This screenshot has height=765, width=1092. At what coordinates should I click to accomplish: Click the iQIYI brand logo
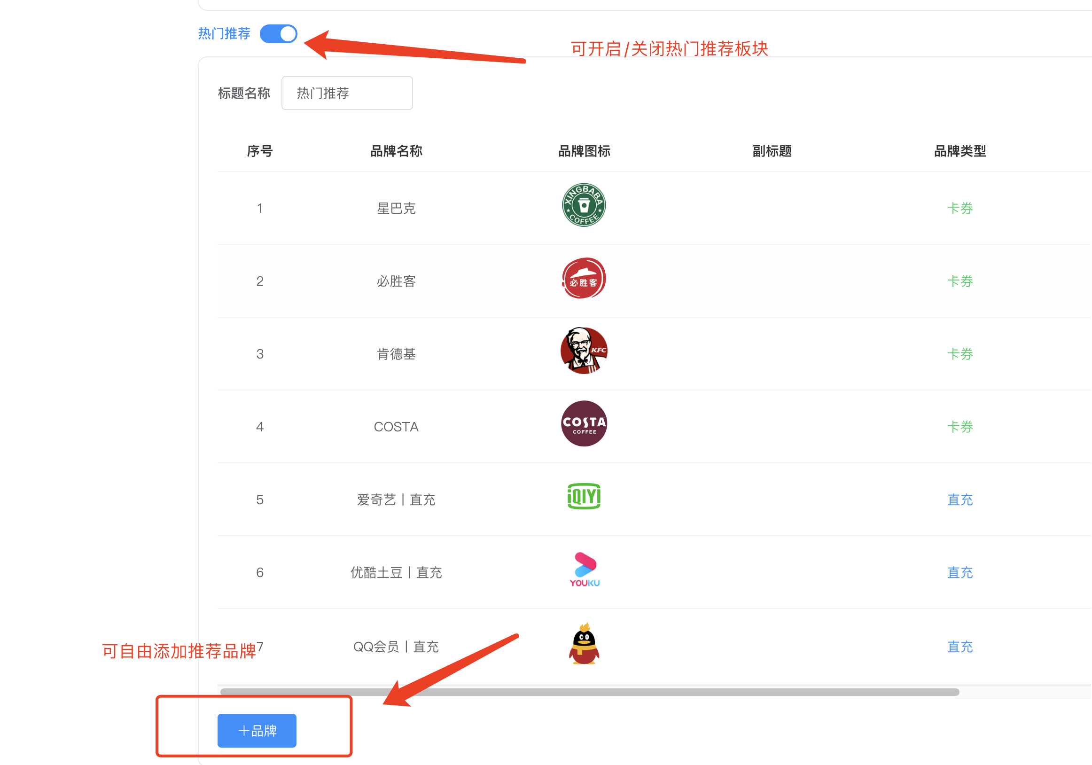[584, 496]
